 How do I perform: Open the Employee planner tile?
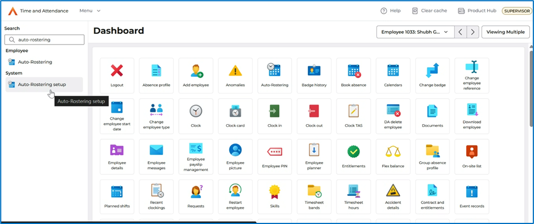(x=314, y=157)
